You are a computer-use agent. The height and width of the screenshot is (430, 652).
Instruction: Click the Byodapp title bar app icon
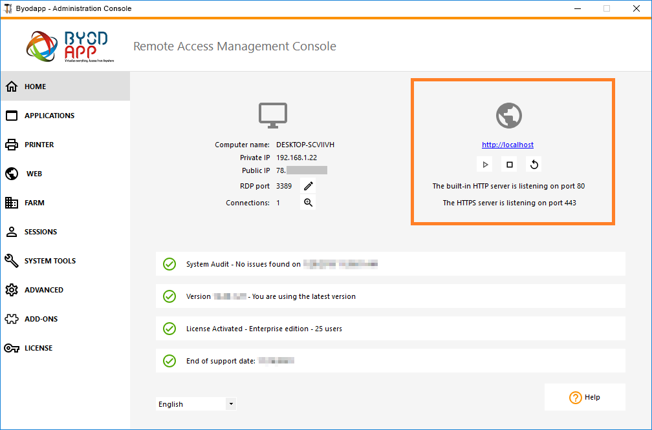(x=8, y=8)
